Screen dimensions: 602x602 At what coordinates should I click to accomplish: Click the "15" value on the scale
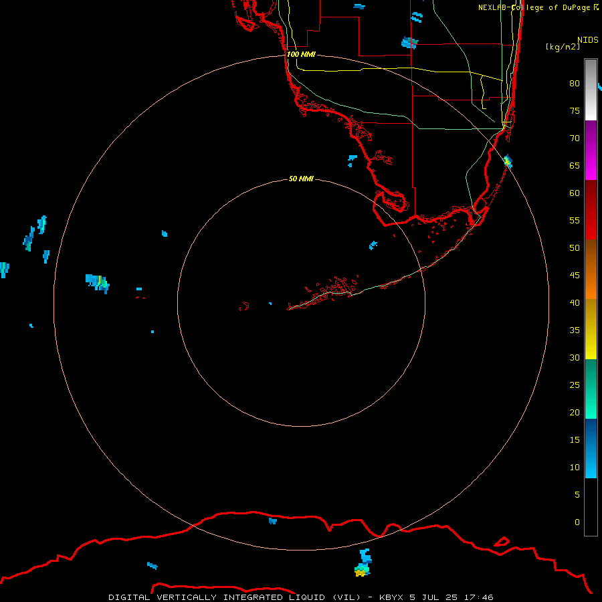click(x=575, y=440)
